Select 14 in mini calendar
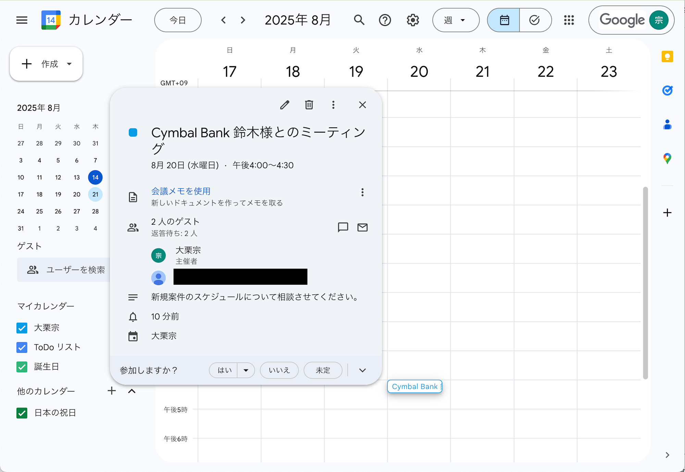685x472 pixels. pyautogui.click(x=95, y=177)
